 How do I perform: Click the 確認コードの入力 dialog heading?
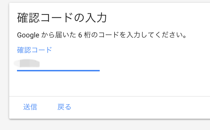62,18
